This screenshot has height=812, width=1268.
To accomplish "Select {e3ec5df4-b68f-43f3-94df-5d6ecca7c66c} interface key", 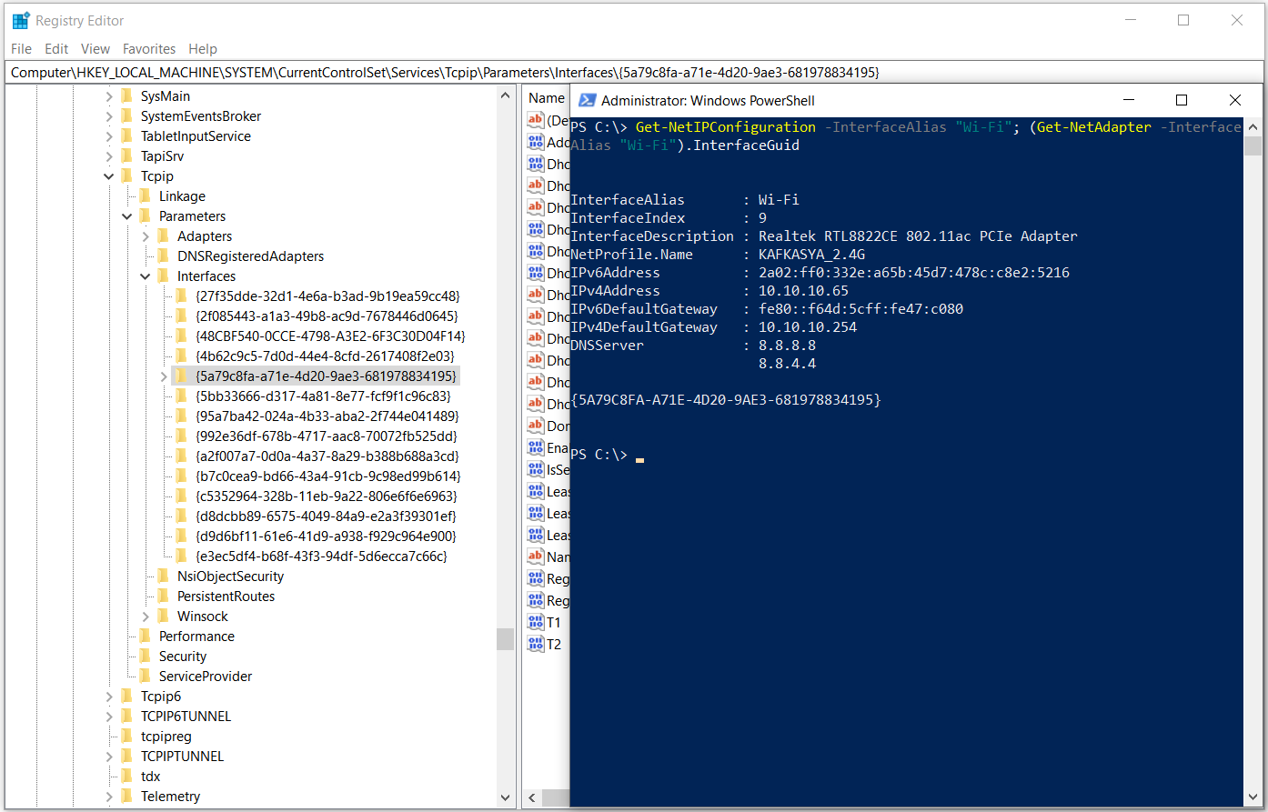I will pyautogui.click(x=321, y=556).
